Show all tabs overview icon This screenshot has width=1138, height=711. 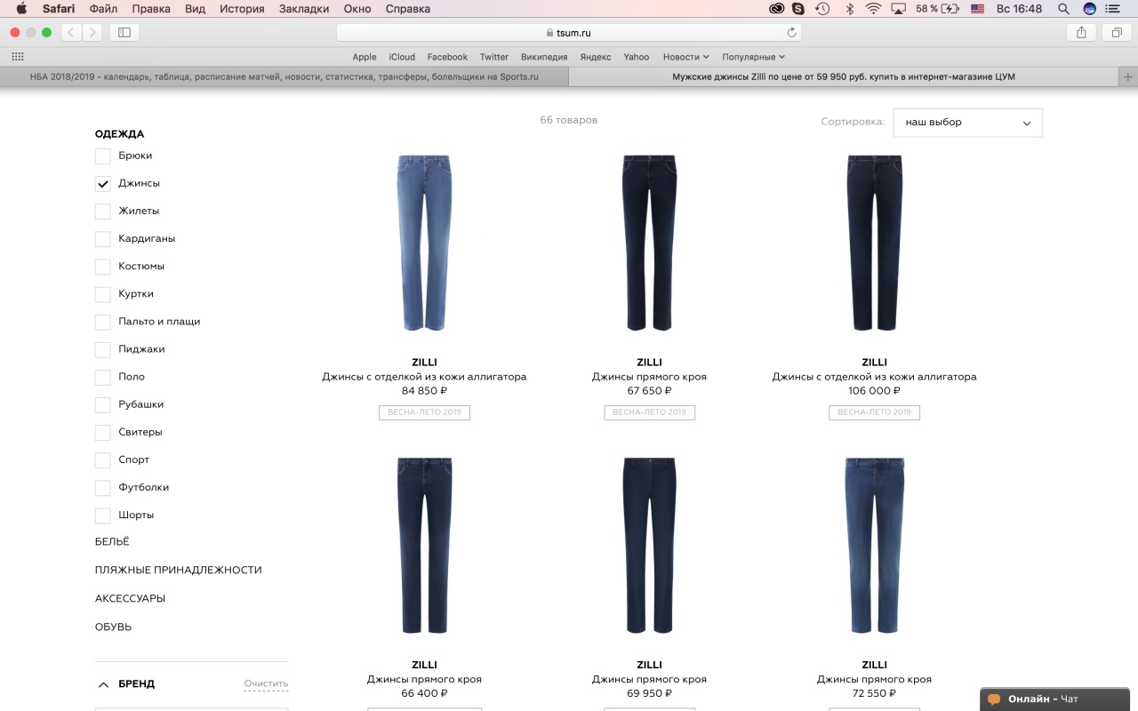[1116, 33]
